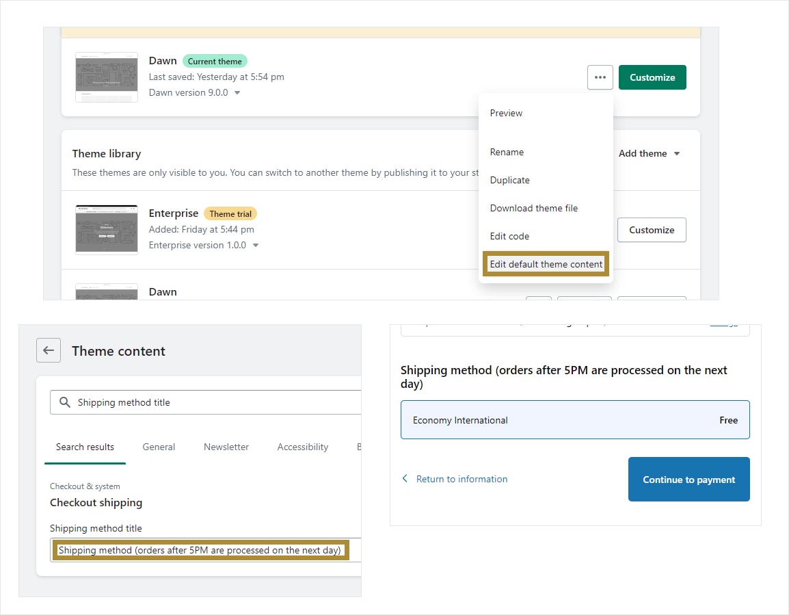The height and width of the screenshot is (615, 789).
Task: Click the back arrow next to Theme content
Action: click(x=49, y=350)
